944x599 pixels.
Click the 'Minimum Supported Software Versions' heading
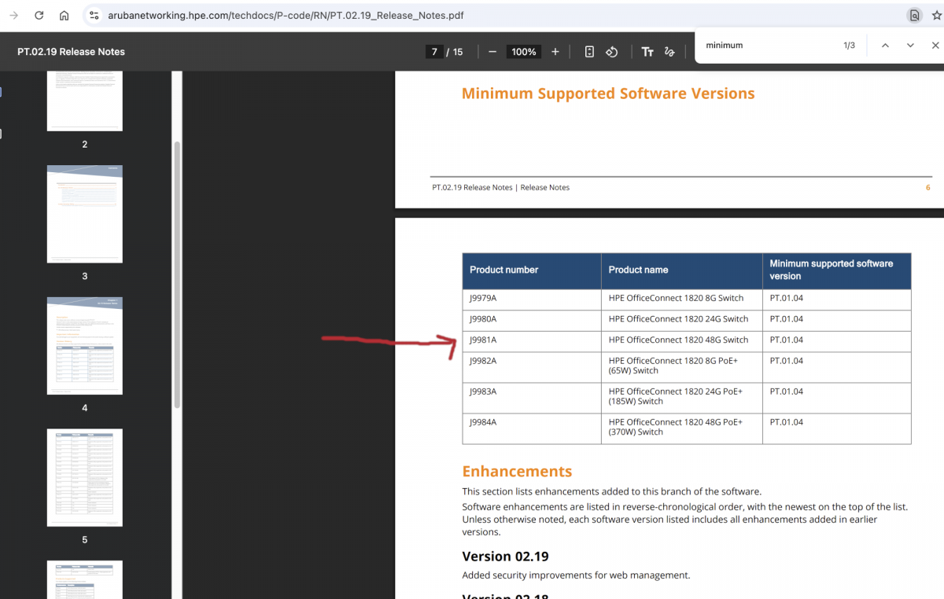click(x=608, y=94)
